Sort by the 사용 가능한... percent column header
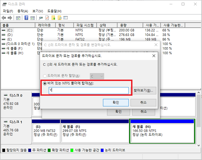This screenshot has width=202, height=160. tap(173, 25)
